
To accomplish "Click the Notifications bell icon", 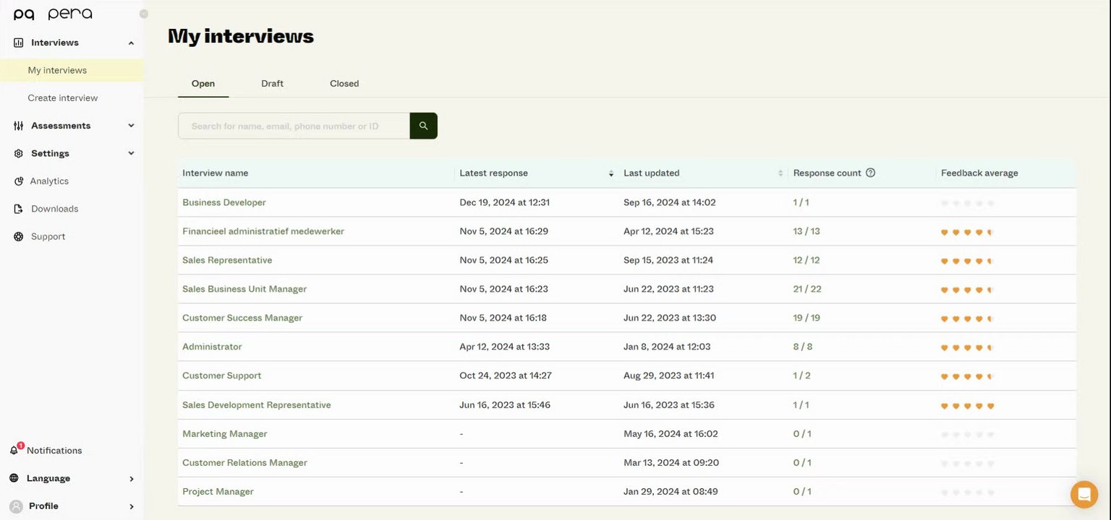I will click(14, 450).
